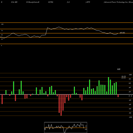Click the '20' label on MR axis
The image size is (133, 133).
[x=130, y=92]
